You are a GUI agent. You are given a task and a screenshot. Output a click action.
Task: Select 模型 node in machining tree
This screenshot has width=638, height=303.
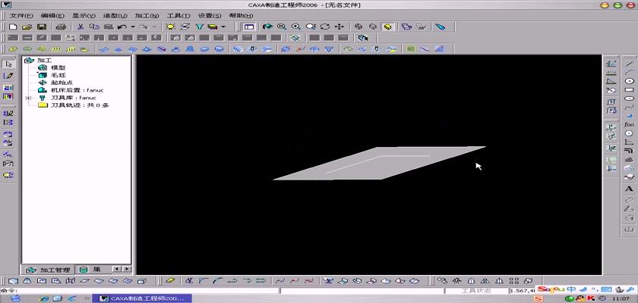pyautogui.click(x=58, y=67)
